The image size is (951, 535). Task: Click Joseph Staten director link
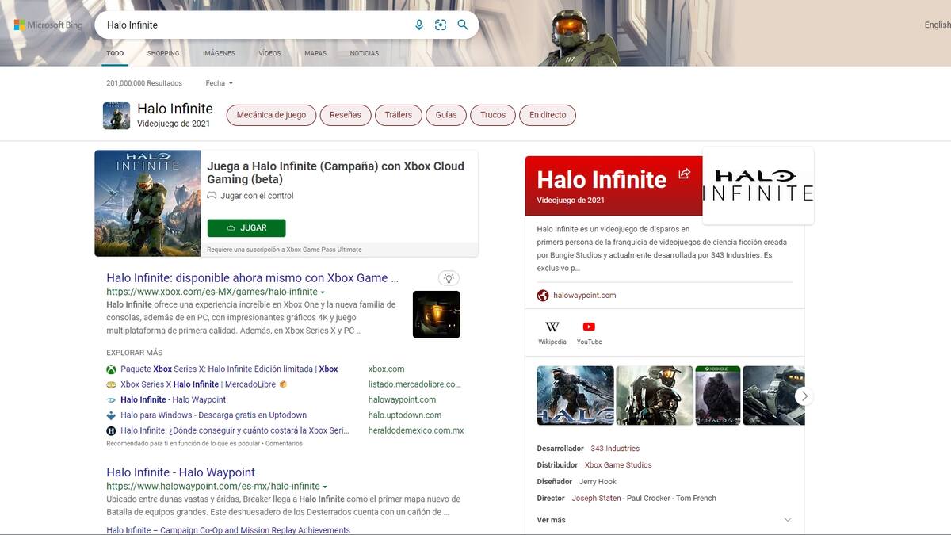click(596, 499)
